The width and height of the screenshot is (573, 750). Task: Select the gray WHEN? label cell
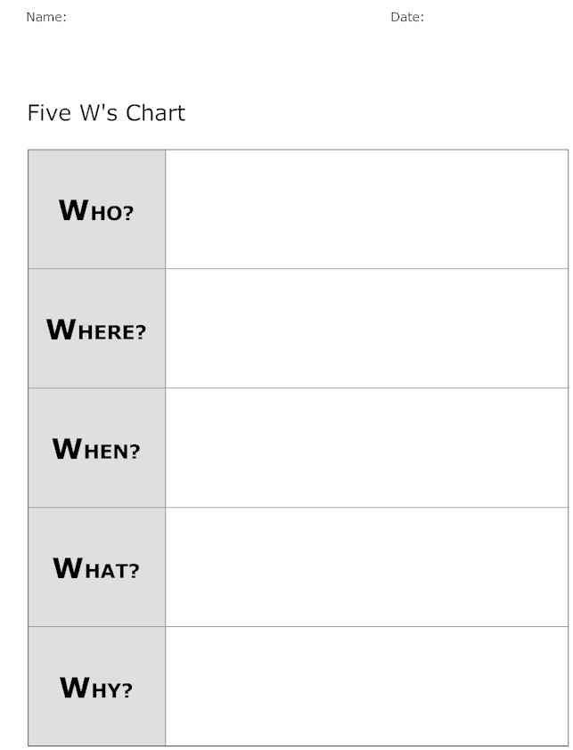pos(96,448)
